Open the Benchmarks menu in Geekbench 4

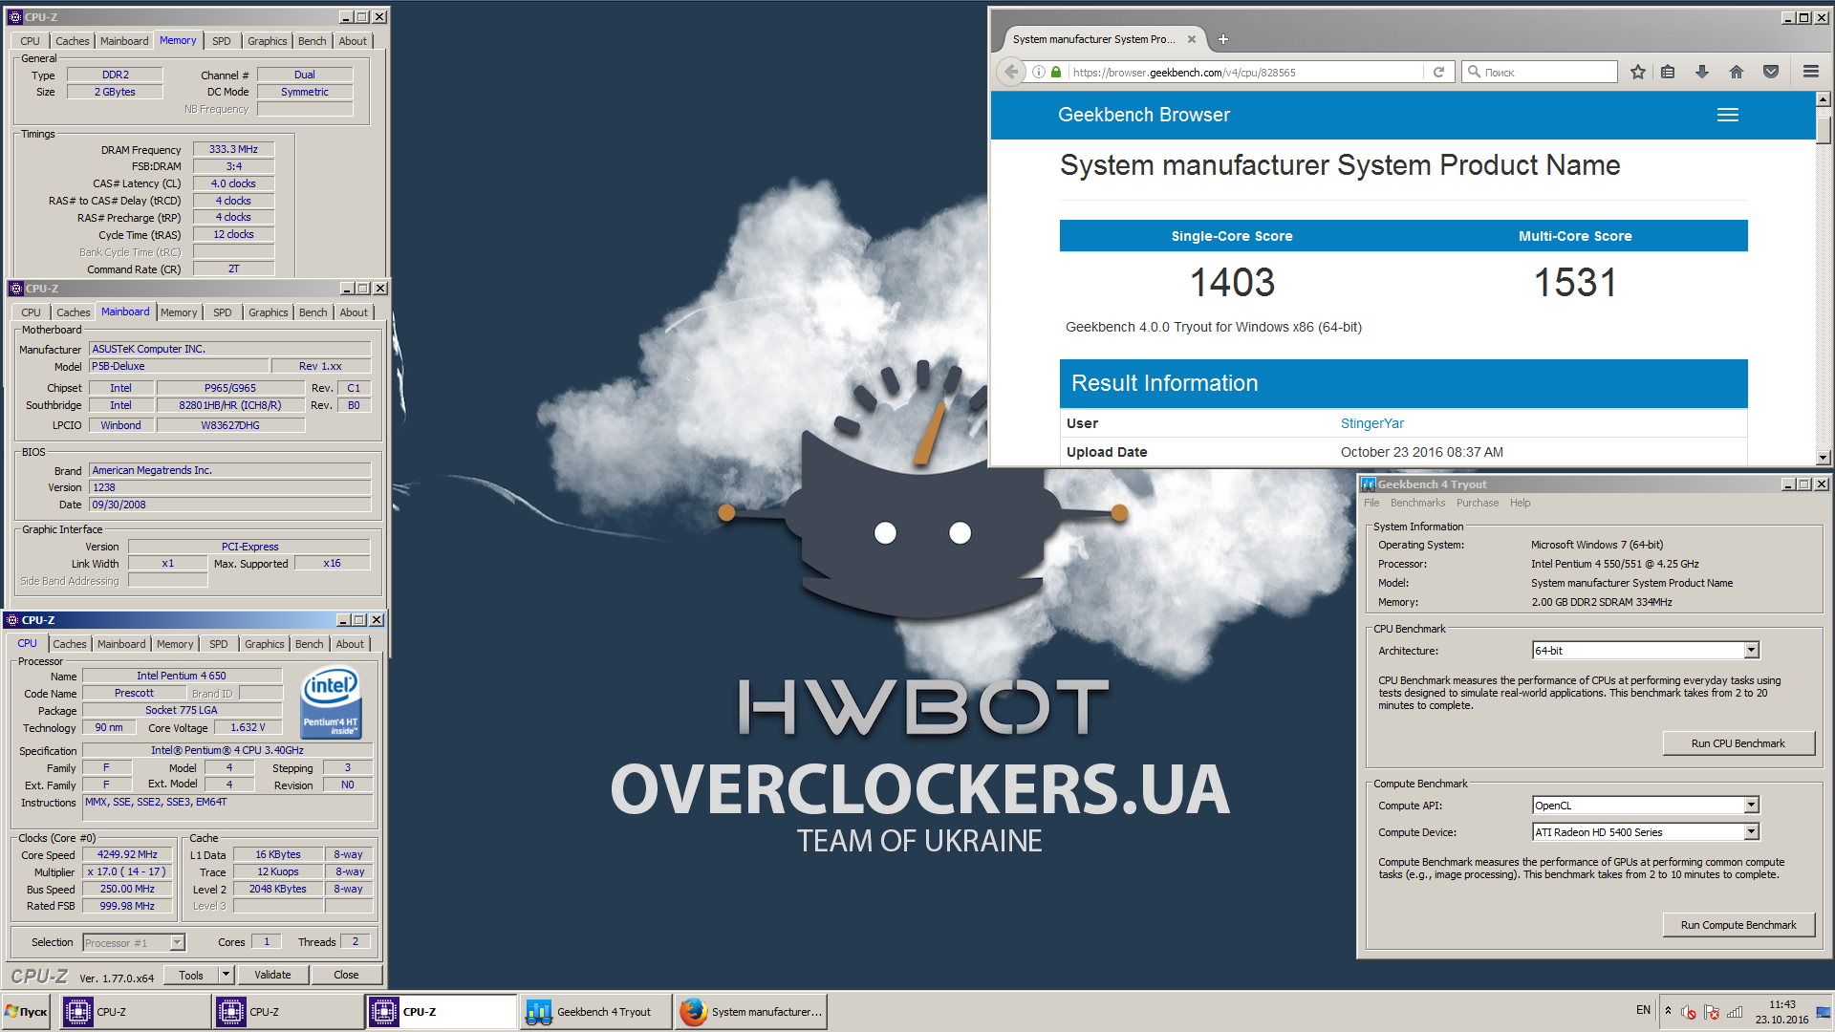pyautogui.click(x=1417, y=503)
